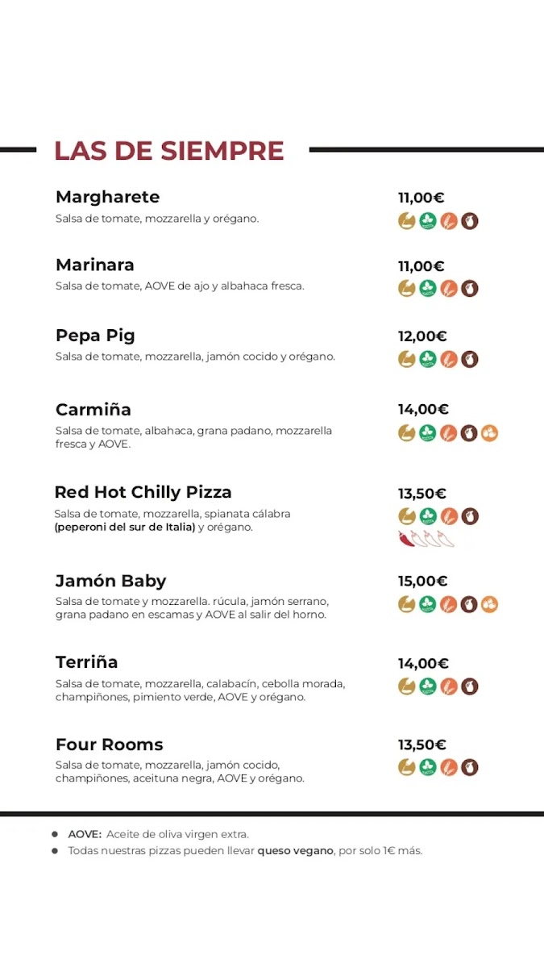This screenshot has height=968, width=544.
Task: Click the LAS DE SIEMPRE section heading
Action: click(x=169, y=151)
